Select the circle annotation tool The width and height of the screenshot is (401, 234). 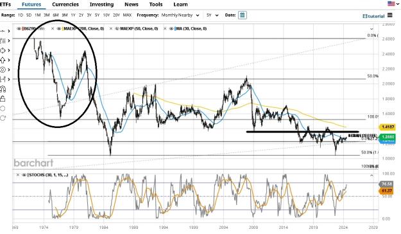(x=3, y=69)
